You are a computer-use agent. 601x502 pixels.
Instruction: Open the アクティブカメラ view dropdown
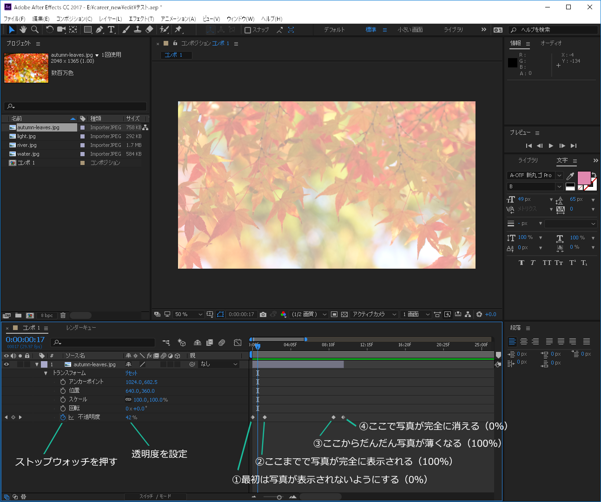pos(374,315)
